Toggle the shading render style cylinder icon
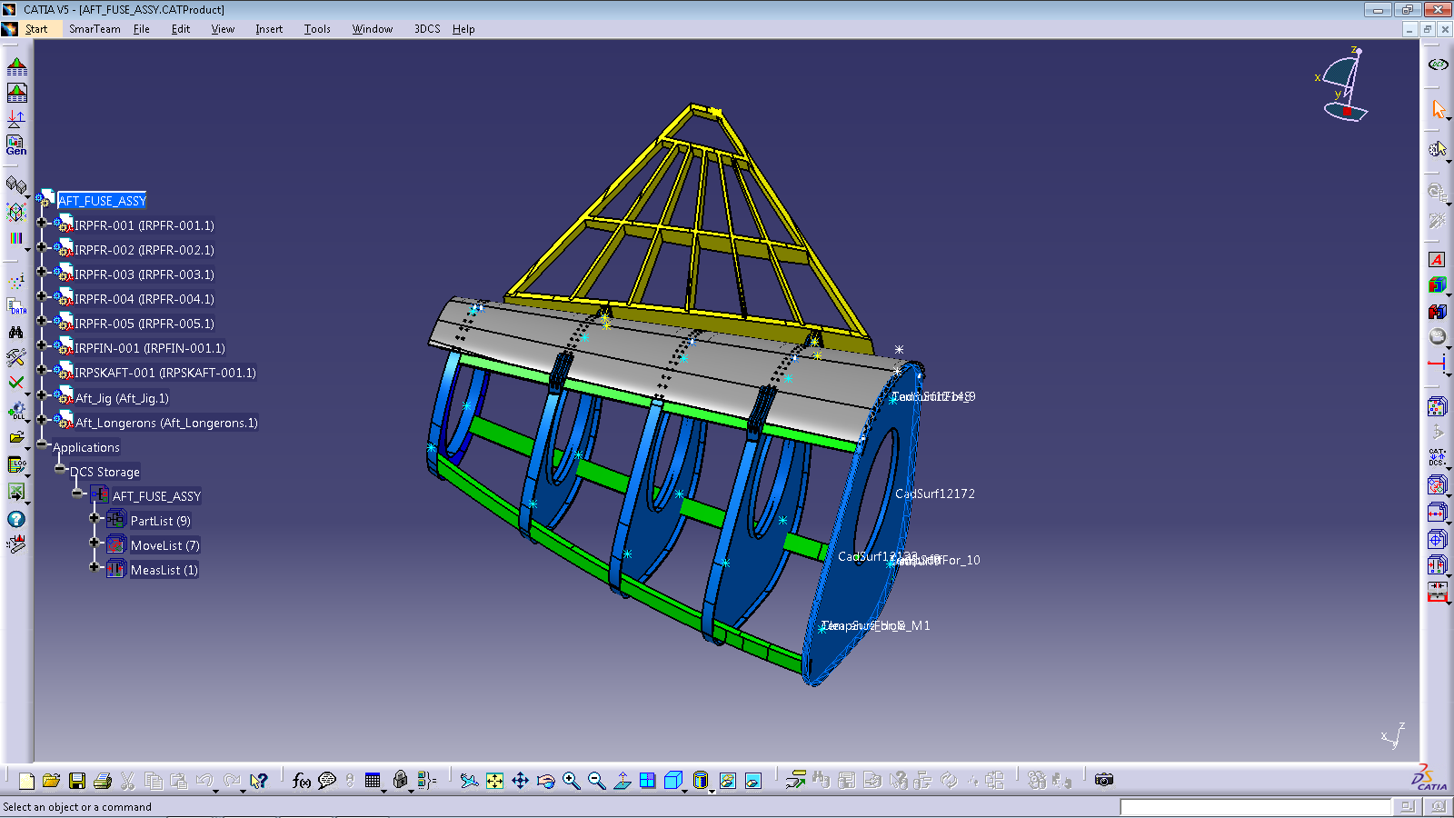 pyautogui.click(x=700, y=779)
